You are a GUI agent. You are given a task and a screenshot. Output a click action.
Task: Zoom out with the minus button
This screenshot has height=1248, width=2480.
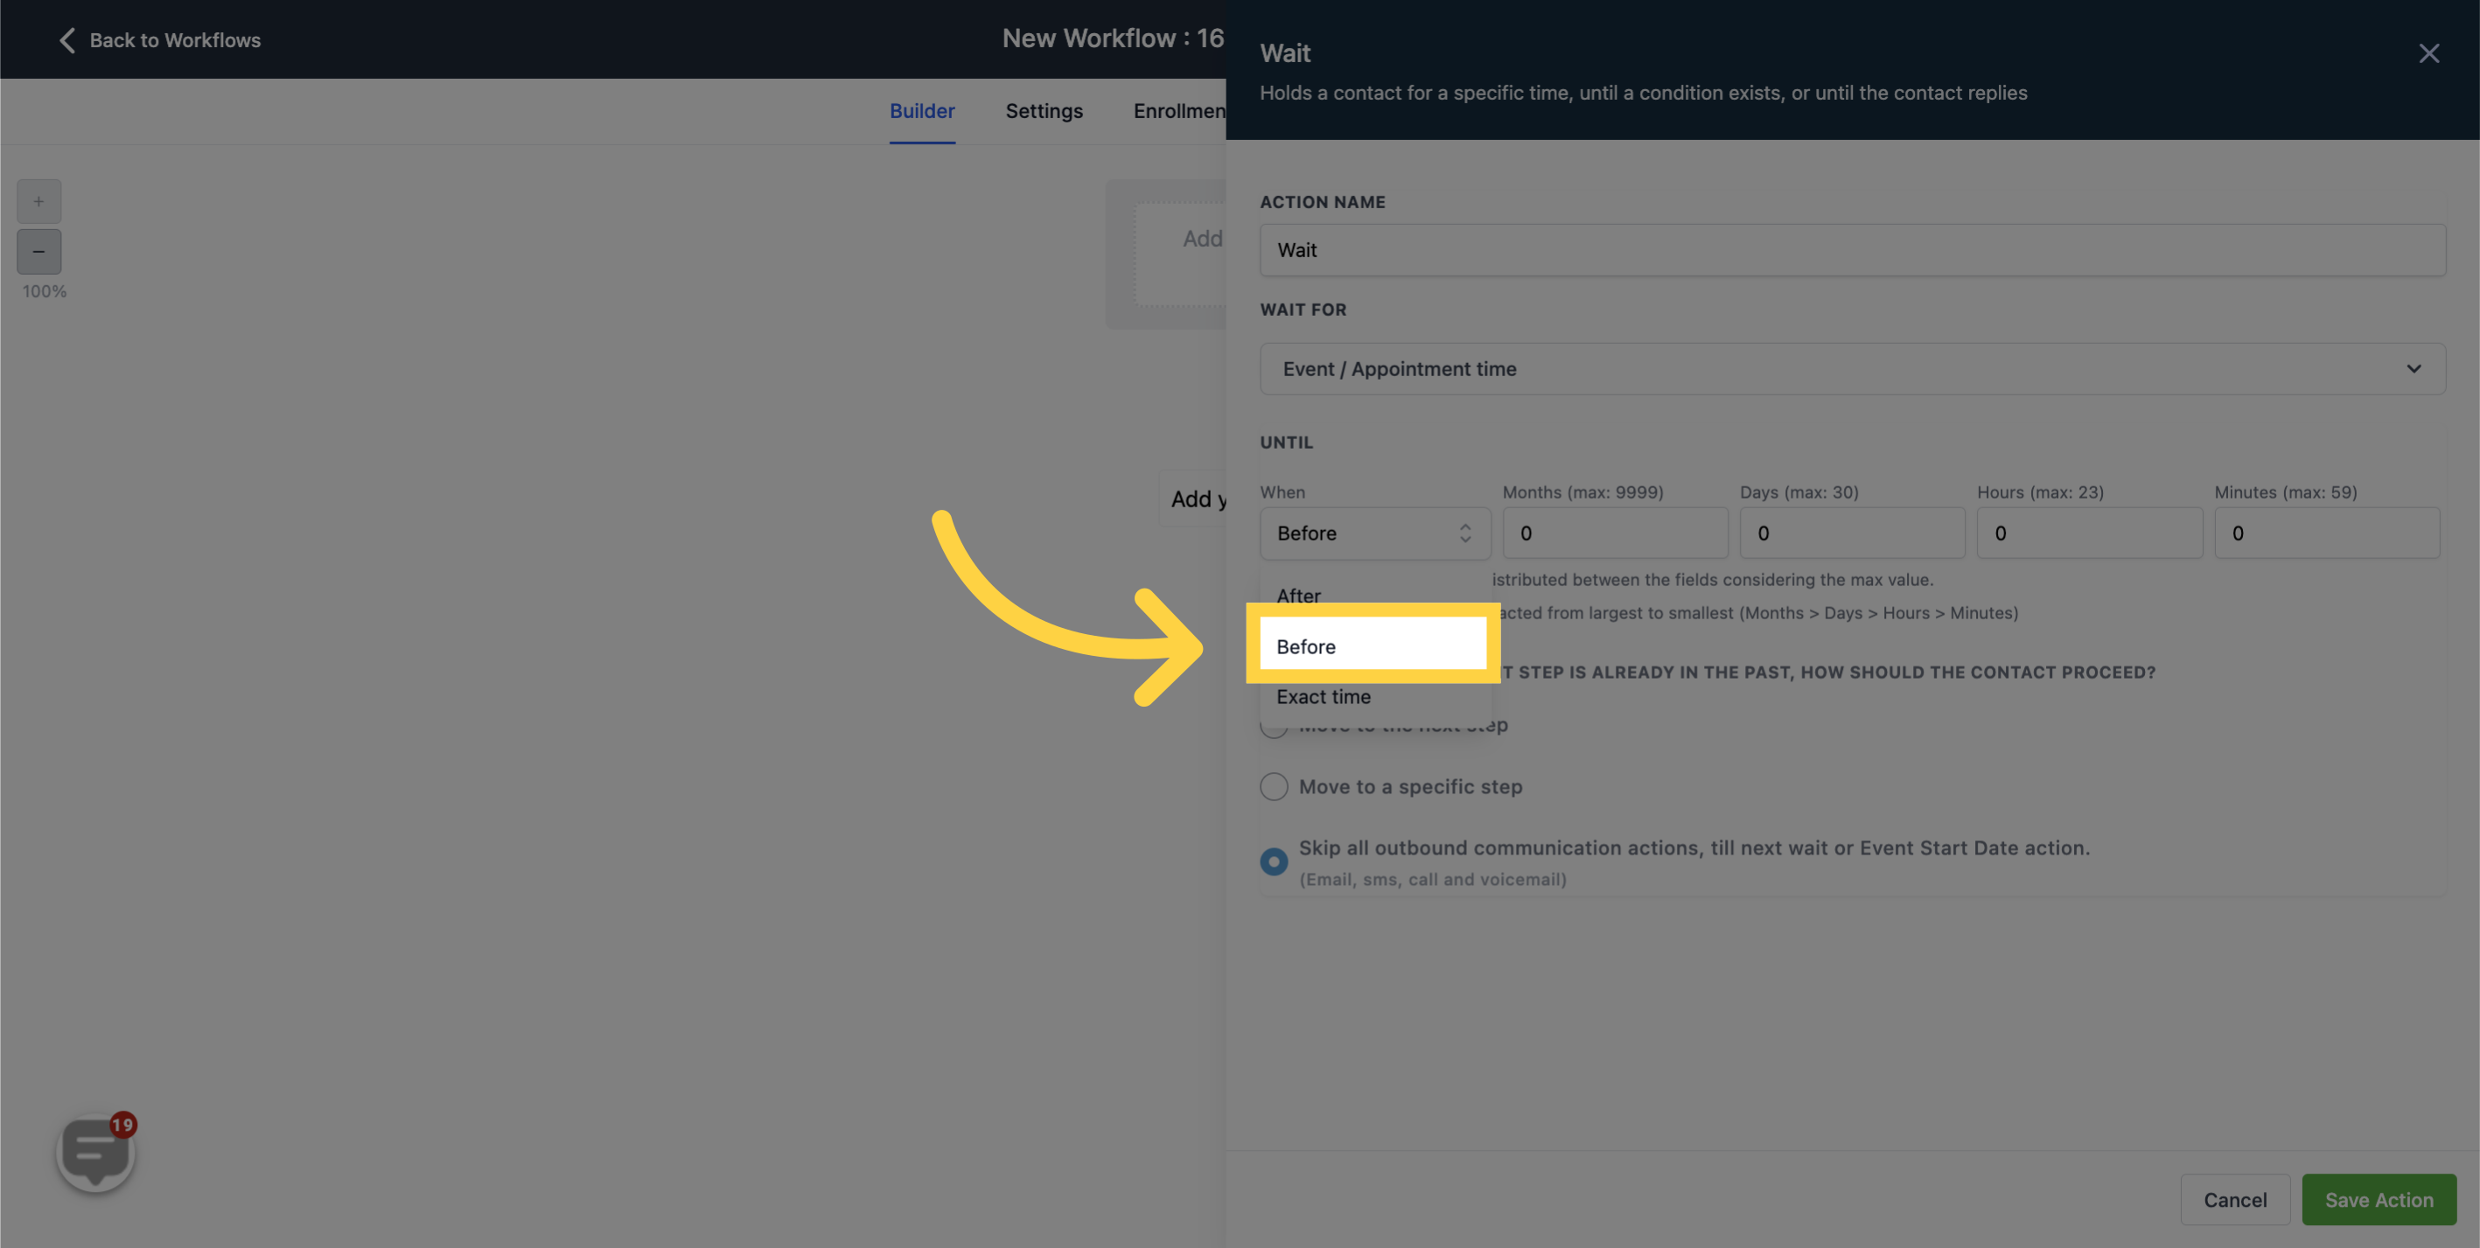(38, 251)
